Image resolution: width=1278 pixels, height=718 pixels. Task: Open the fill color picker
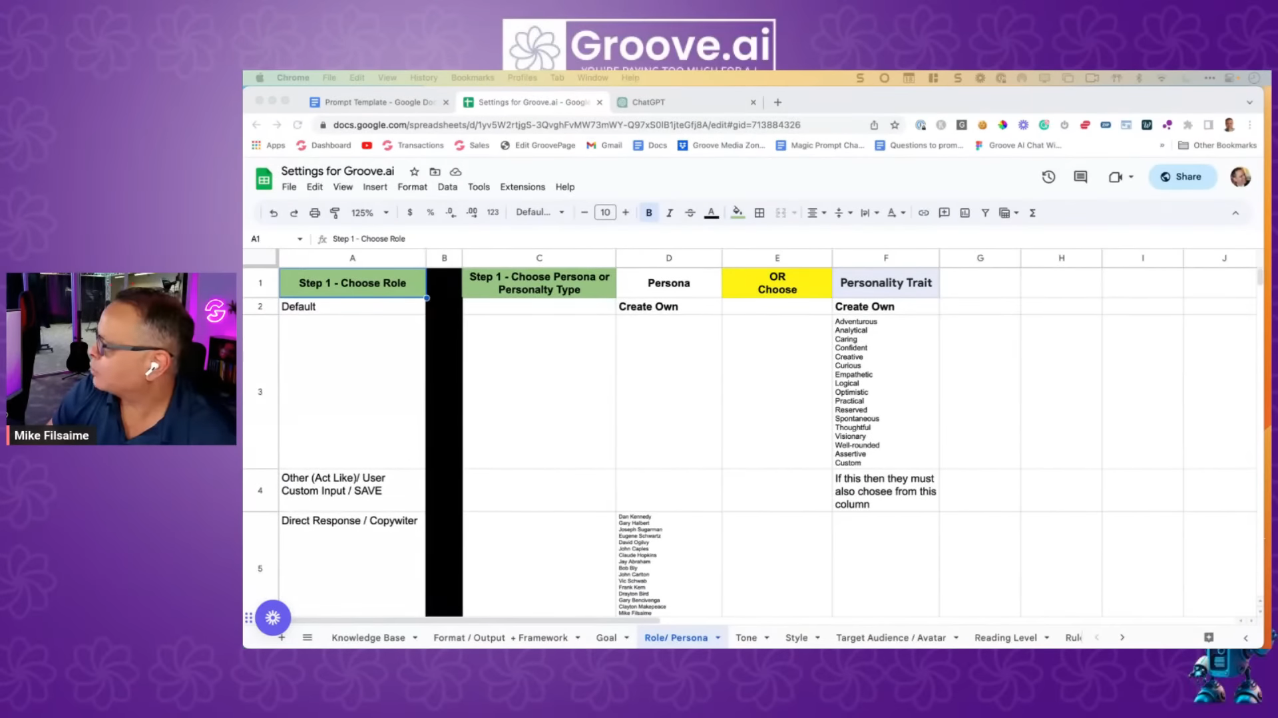738,213
